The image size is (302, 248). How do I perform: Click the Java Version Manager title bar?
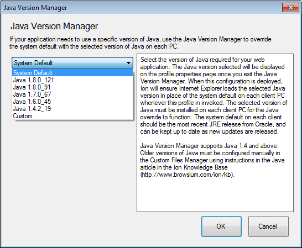coord(140,8)
